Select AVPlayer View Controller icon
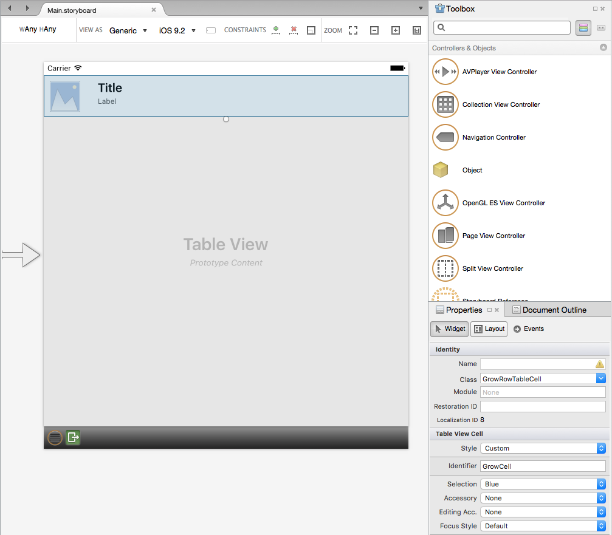This screenshot has height=535, width=612. tap(445, 72)
